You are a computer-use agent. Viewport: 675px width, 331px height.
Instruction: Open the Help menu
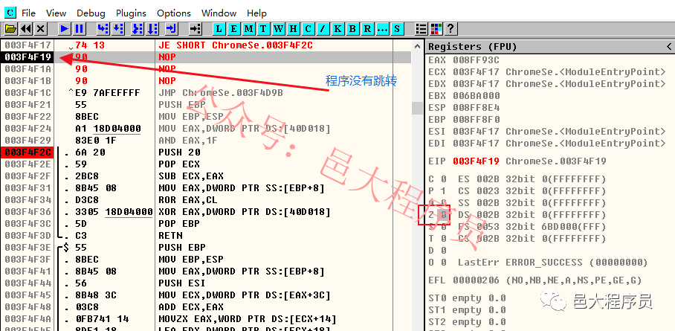click(x=256, y=13)
